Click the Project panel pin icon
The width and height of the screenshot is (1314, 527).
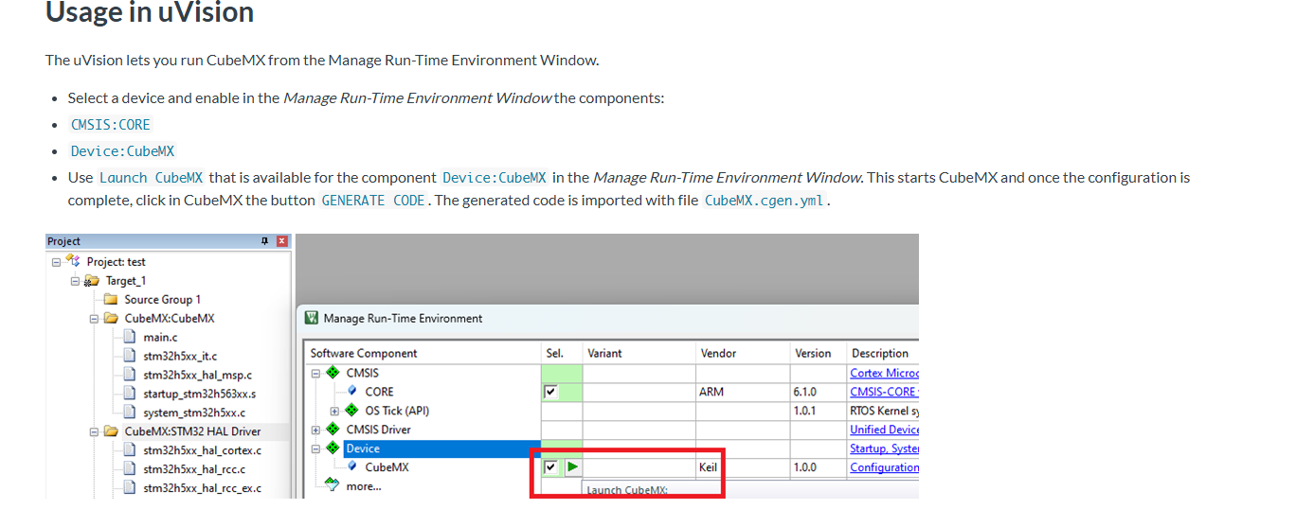coord(265,241)
